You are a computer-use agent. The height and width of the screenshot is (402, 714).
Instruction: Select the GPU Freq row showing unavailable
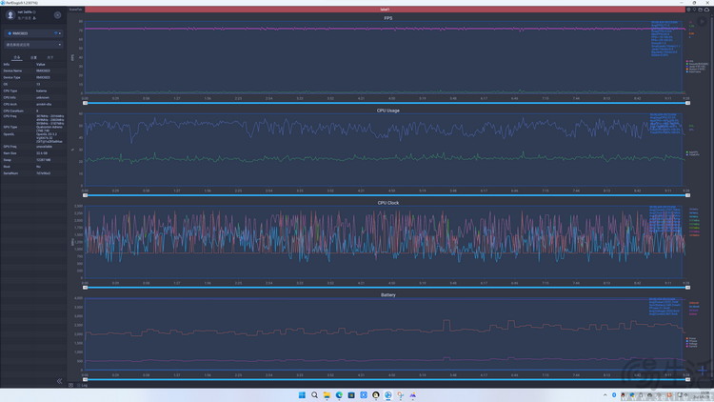click(33, 147)
